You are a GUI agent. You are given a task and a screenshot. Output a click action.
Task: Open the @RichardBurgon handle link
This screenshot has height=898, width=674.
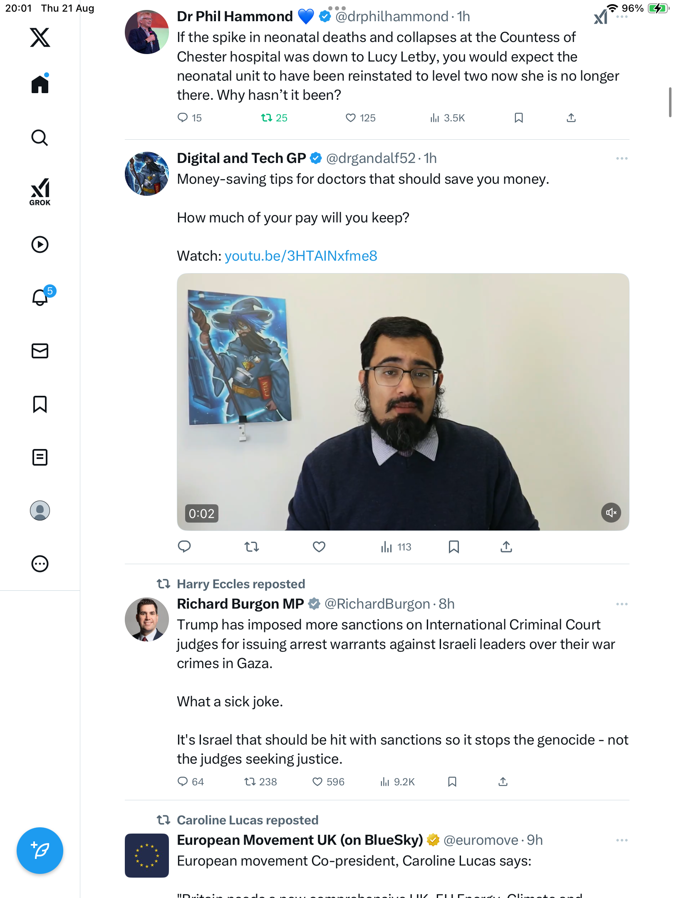point(377,604)
